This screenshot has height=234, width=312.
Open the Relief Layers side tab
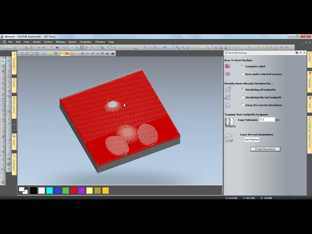tap(14, 107)
